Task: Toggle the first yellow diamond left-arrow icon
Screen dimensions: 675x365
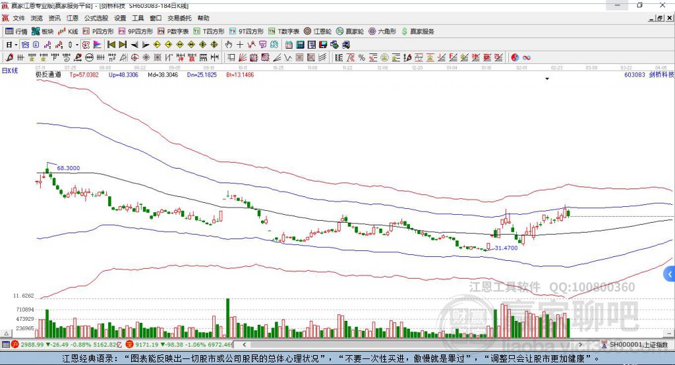Action: [157, 45]
